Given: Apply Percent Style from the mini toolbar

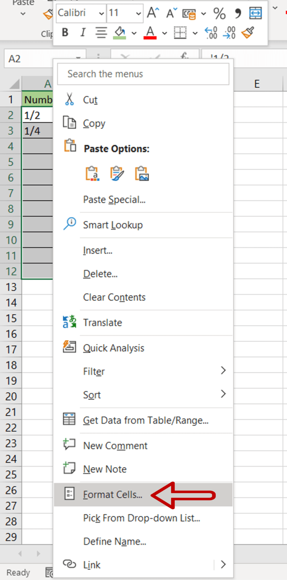Looking at the screenshot, I should click(219, 13).
